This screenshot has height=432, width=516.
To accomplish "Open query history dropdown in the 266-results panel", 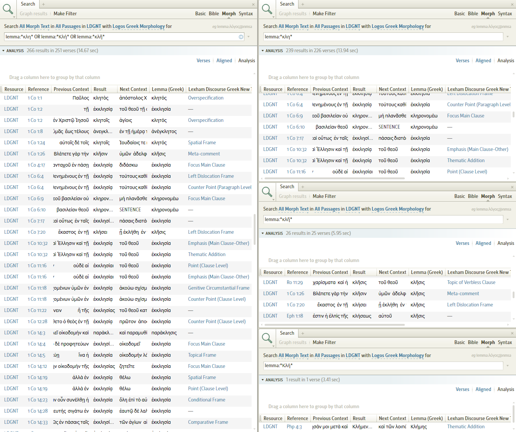I will tap(248, 37).
